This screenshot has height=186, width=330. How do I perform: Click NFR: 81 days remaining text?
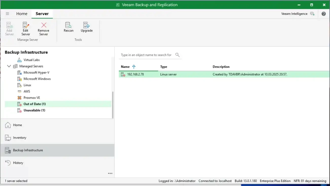tap(310, 181)
